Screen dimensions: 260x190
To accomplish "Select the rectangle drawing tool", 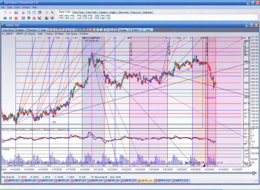I will [x=97, y=17].
